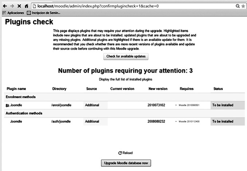Click the Requires column header

tap(187, 89)
